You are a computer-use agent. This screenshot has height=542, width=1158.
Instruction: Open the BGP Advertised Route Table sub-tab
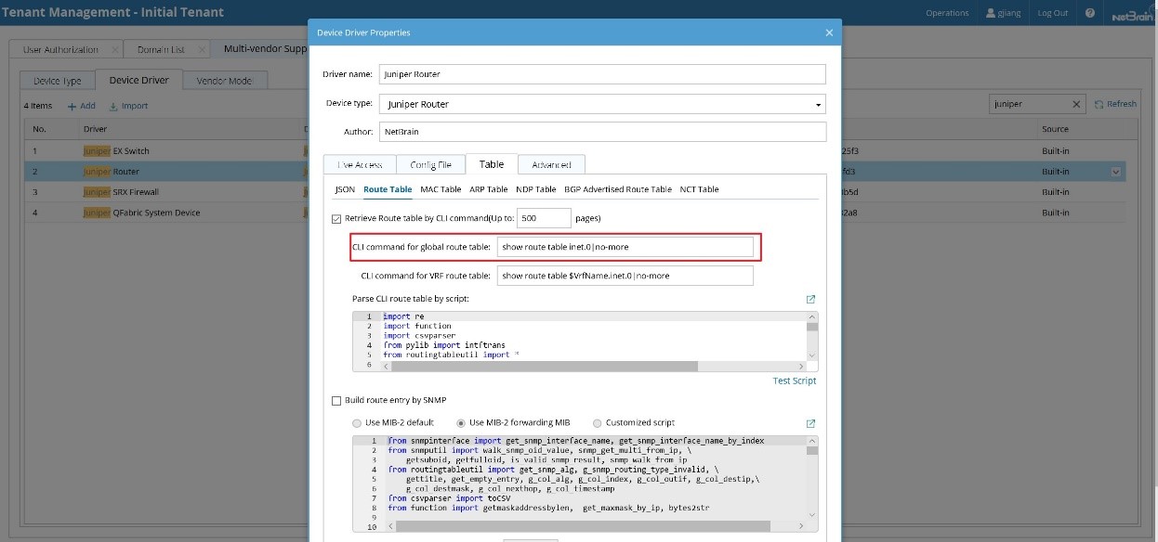click(618, 189)
